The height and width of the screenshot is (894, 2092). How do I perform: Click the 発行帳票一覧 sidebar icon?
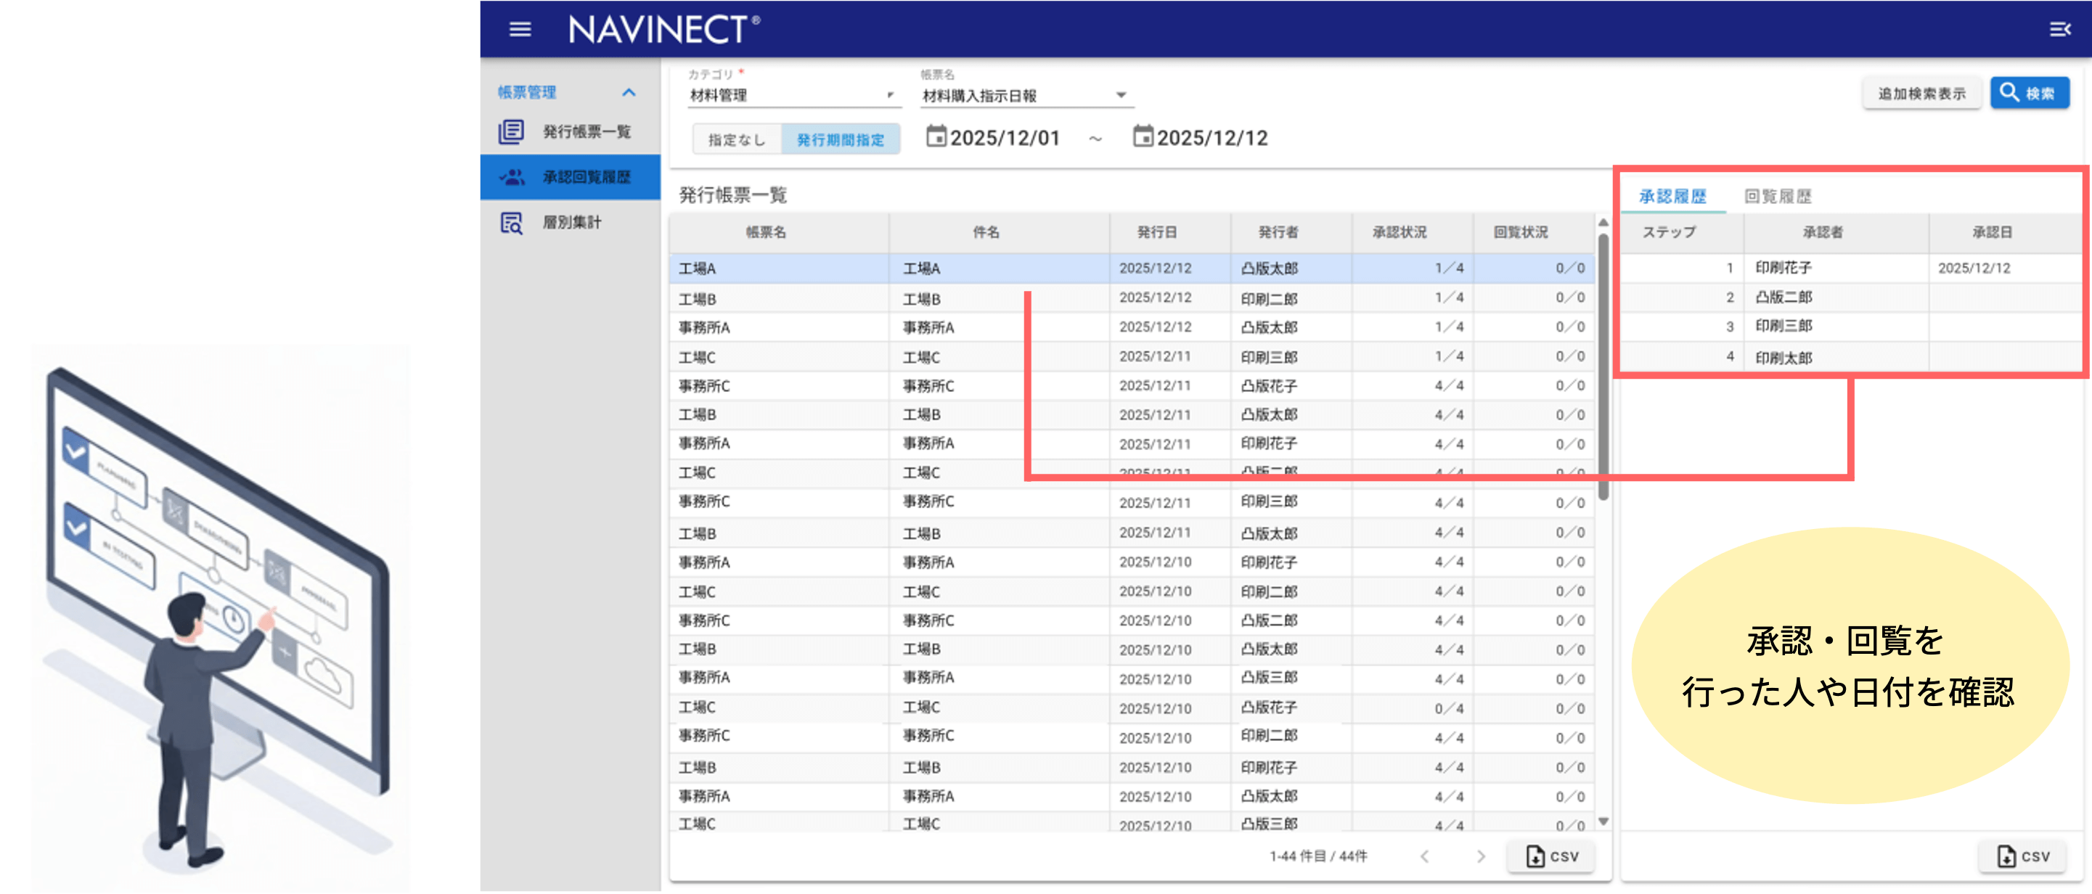tap(511, 131)
